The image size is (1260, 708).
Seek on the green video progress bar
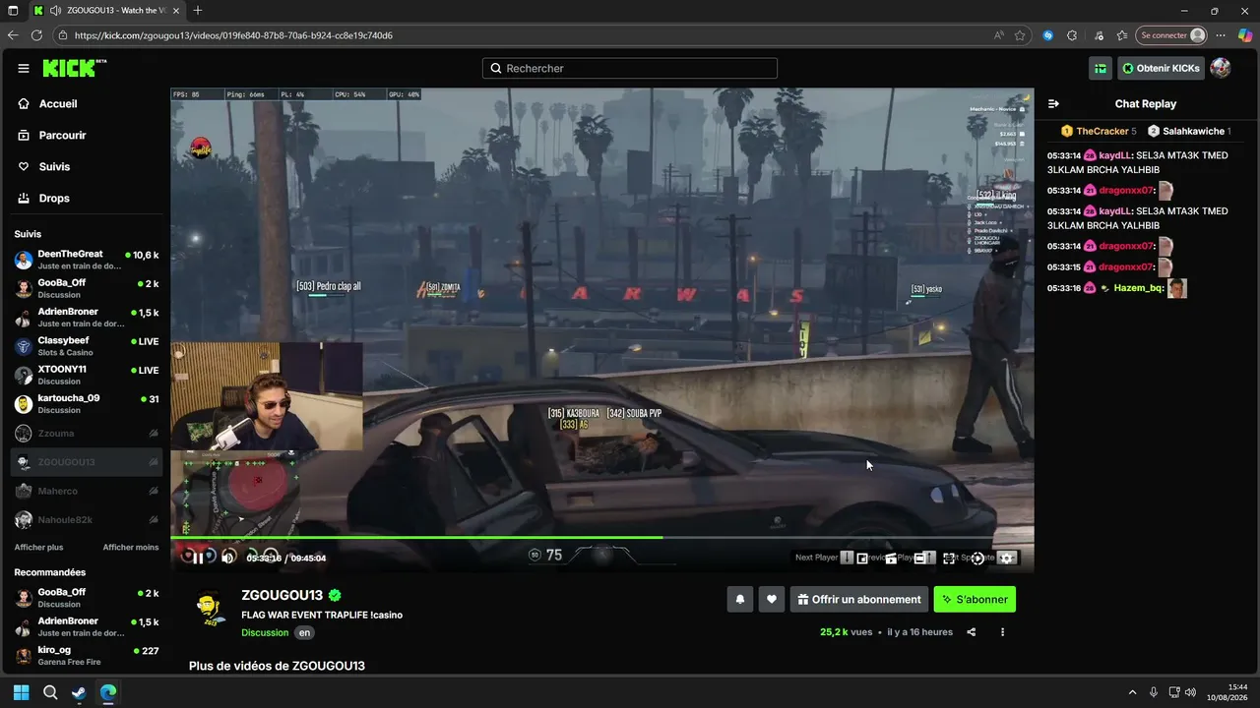click(x=601, y=538)
